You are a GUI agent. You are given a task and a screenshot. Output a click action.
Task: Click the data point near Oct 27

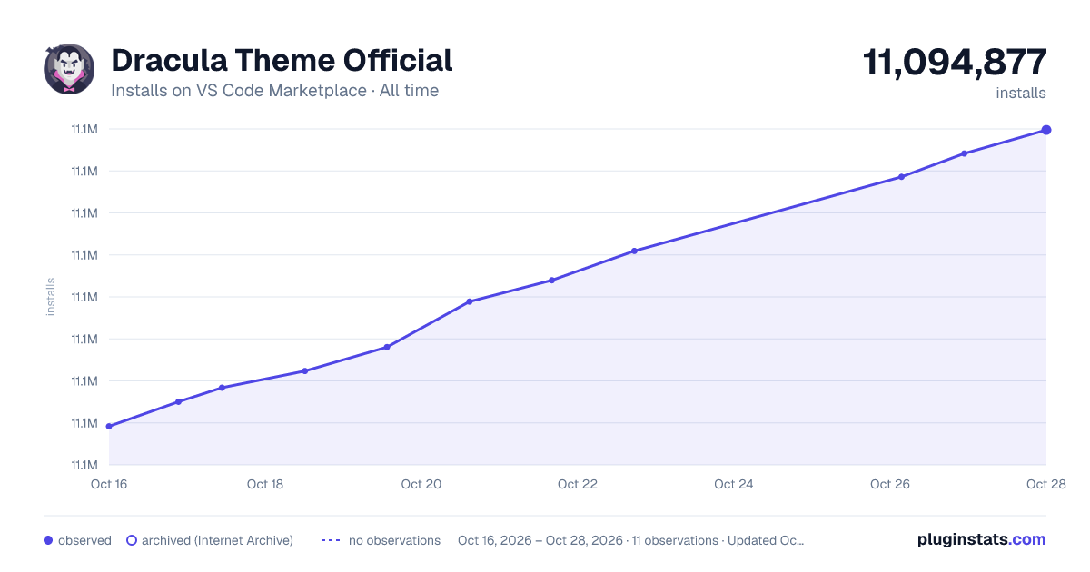click(964, 153)
